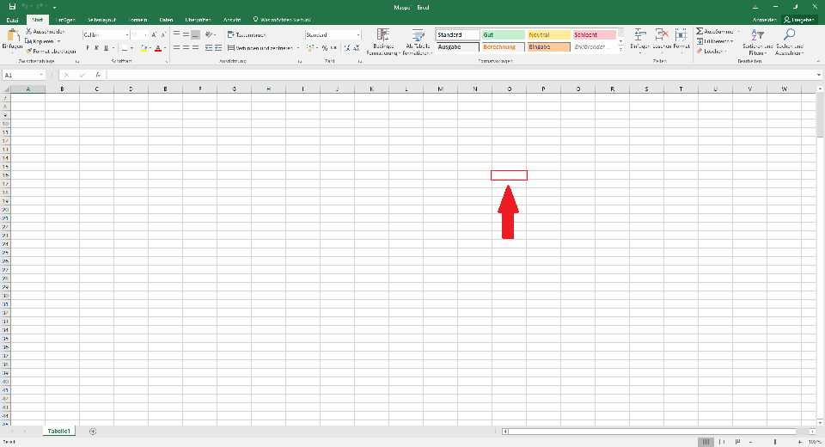
Task: Open the Customize Quick Access Toolbar dropdown
Action: (x=54, y=8)
